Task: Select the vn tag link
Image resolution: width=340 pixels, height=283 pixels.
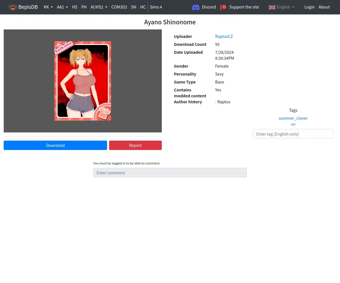Action: coord(293,124)
